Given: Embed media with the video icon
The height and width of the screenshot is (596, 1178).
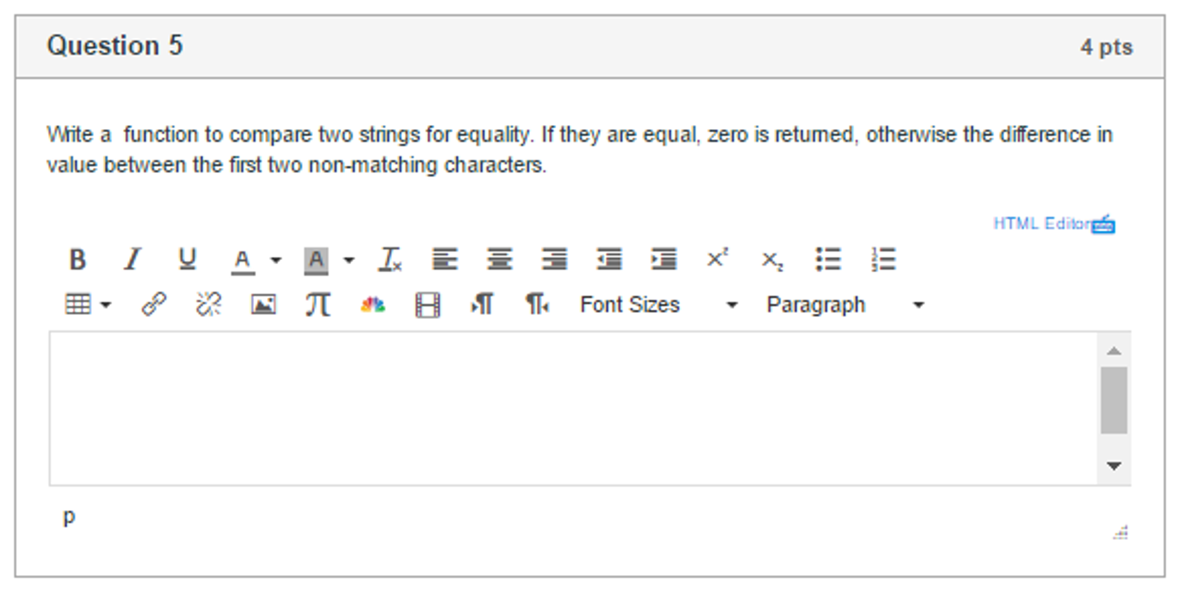Looking at the screenshot, I should pyautogui.click(x=427, y=304).
